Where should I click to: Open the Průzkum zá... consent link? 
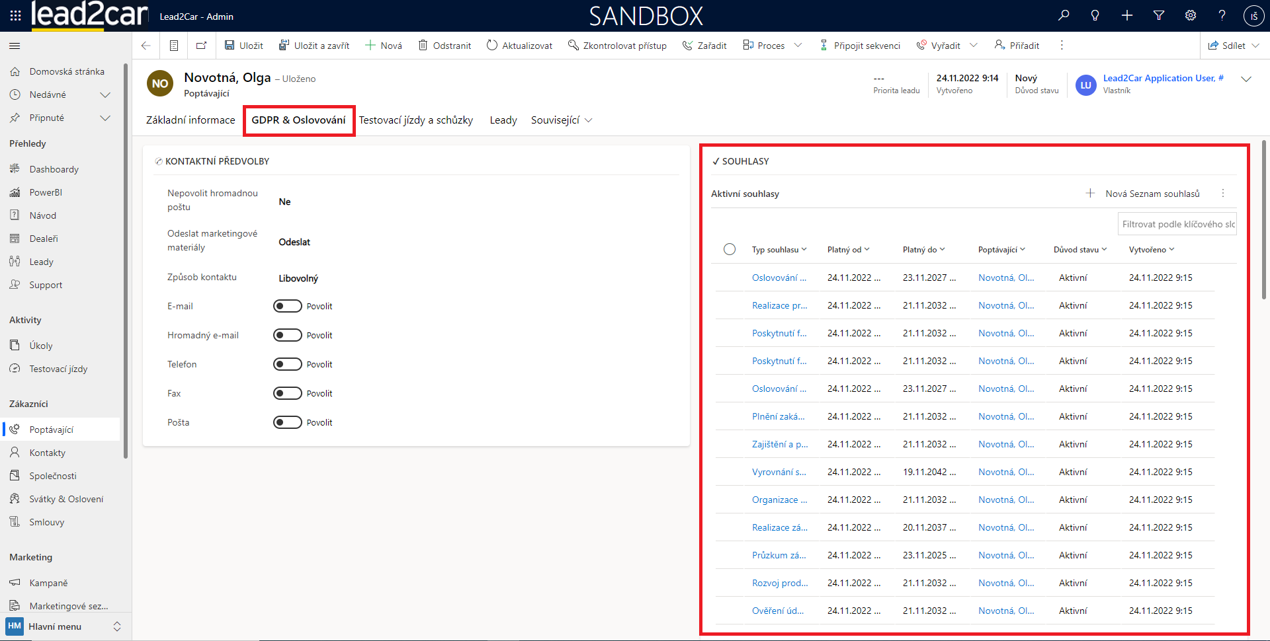[x=779, y=555]
